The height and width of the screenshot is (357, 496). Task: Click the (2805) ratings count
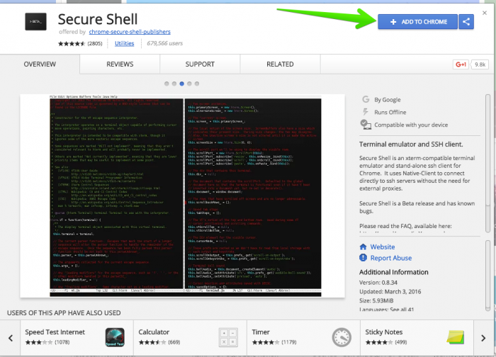point(94,44)
